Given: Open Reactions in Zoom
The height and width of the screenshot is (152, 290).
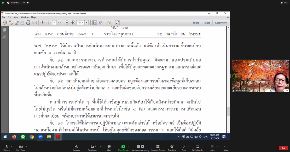Looking at the screenshot, I should [172, 148].
